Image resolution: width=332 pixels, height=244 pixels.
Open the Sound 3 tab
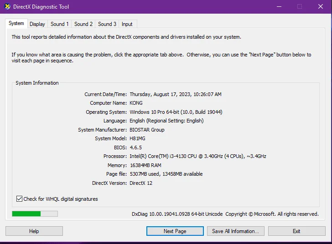tap(107, 24)
